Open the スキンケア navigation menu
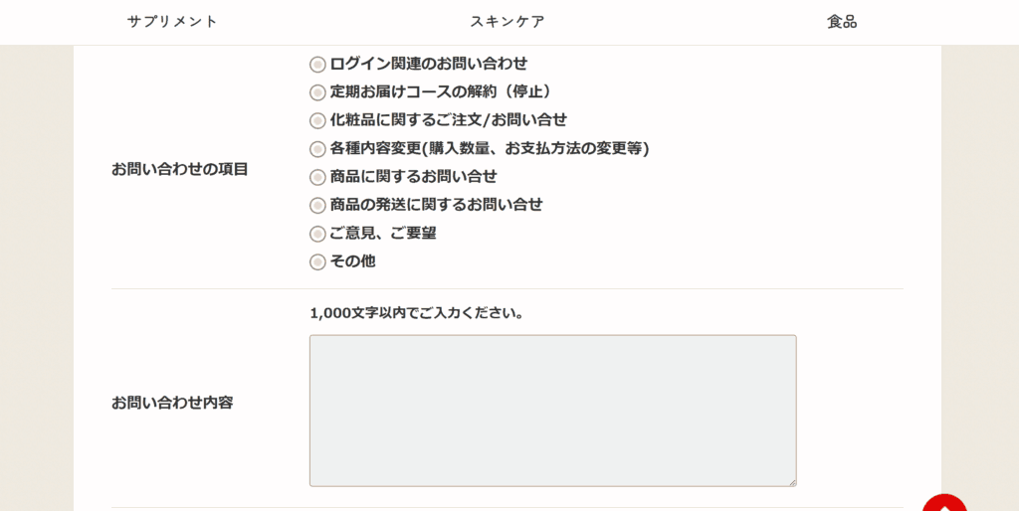The image size is (1019, 511). 508,22
